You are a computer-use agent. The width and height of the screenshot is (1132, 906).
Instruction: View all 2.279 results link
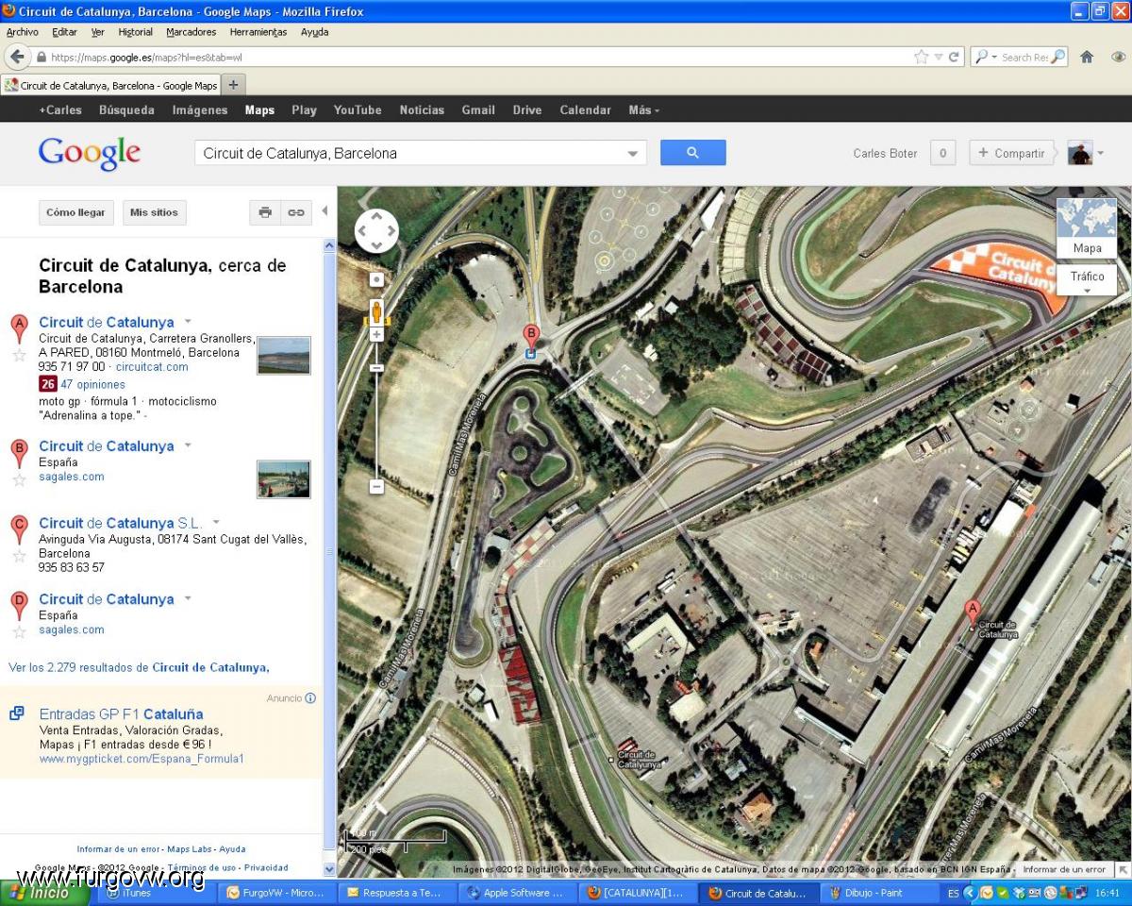139,667
